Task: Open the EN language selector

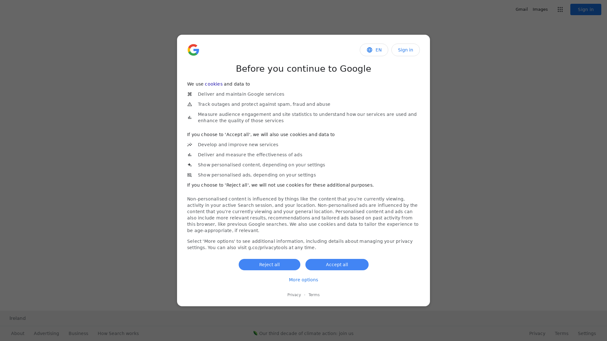Action: tap(374, 50)
